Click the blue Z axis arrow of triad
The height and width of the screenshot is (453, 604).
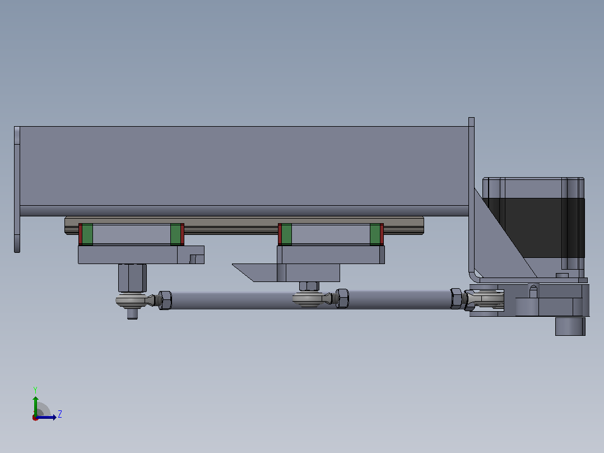[x=47, y=417]
